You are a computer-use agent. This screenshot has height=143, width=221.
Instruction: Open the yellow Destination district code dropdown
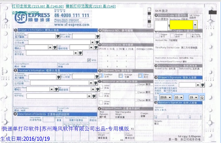195,25
